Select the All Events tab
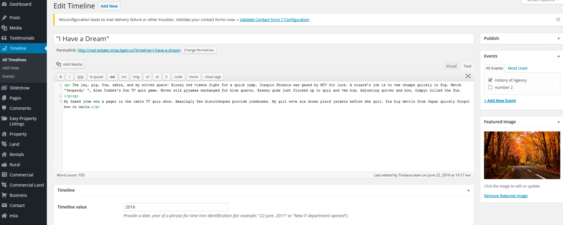 [x=494, y=68]
